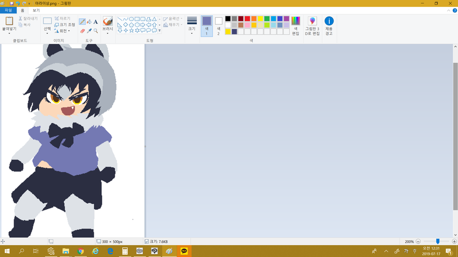Click the Save icon in quick access toolbar
Screen dimensions: 458x257
click(11, 3)
